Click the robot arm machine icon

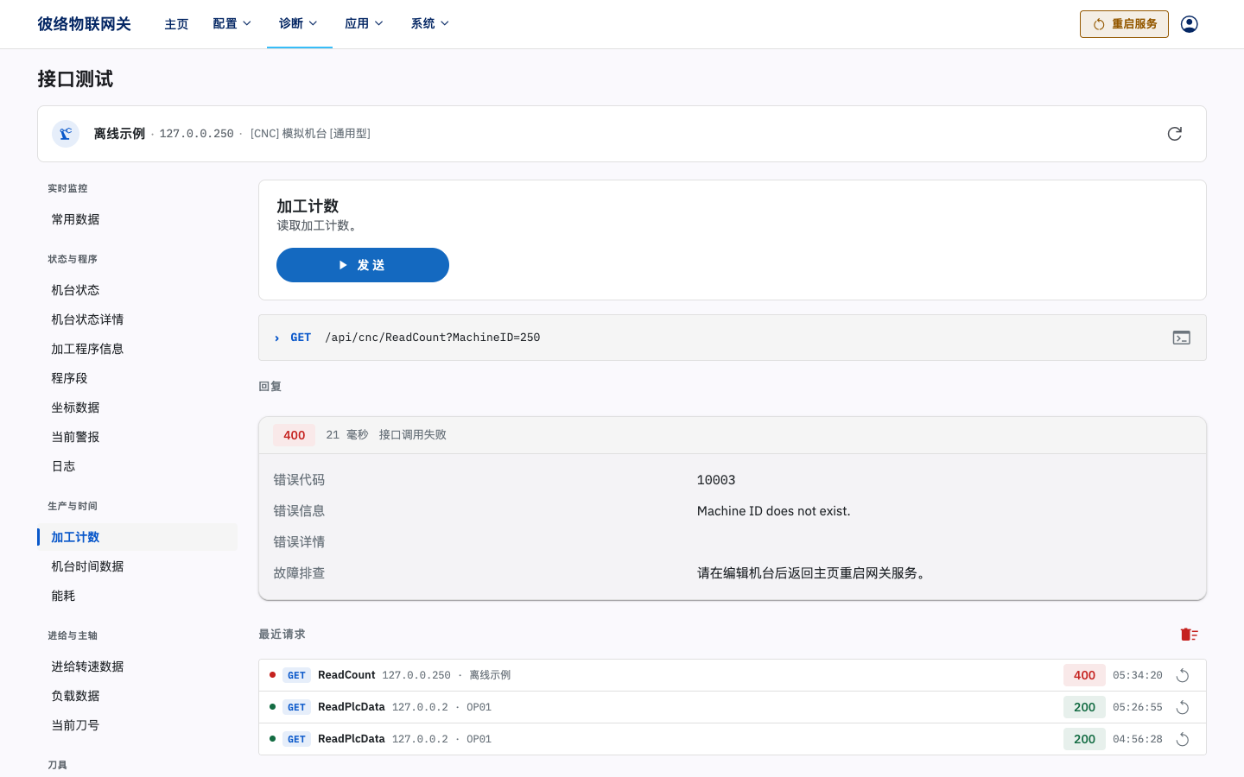click(66, 134)
